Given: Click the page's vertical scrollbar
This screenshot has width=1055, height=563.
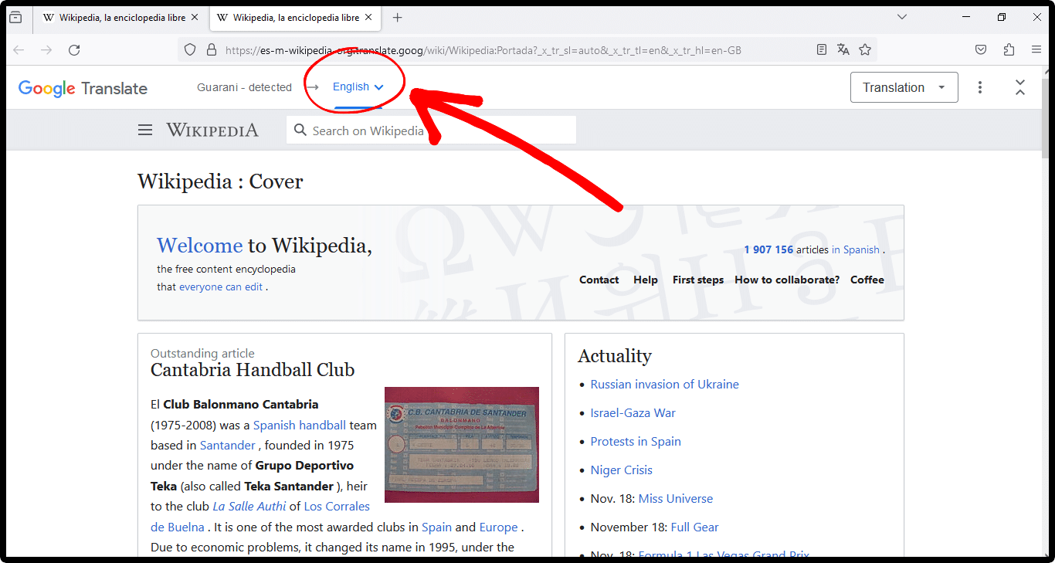Looking at the screenshot, I should pyautogui.click(x=1047, y=309).
